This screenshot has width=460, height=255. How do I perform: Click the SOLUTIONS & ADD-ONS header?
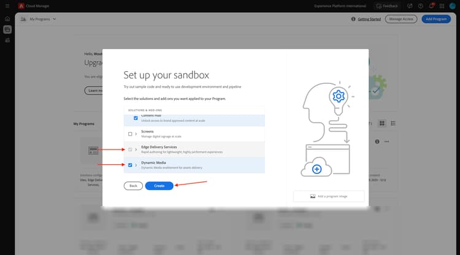(x=145, y=110)
